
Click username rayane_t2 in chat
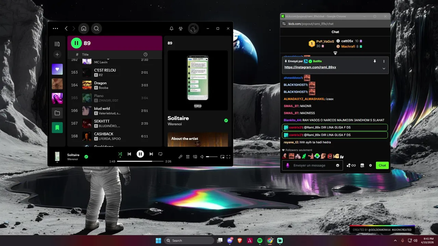coord(291,142)
